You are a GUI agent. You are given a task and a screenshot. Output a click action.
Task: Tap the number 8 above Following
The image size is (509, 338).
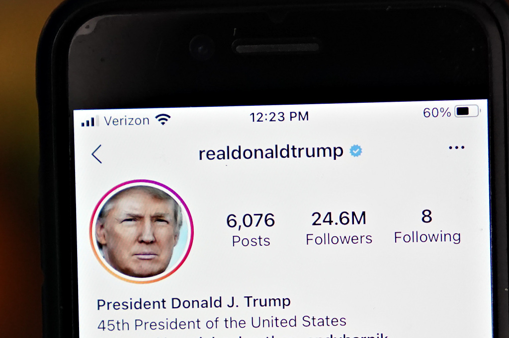pos(426,216)
